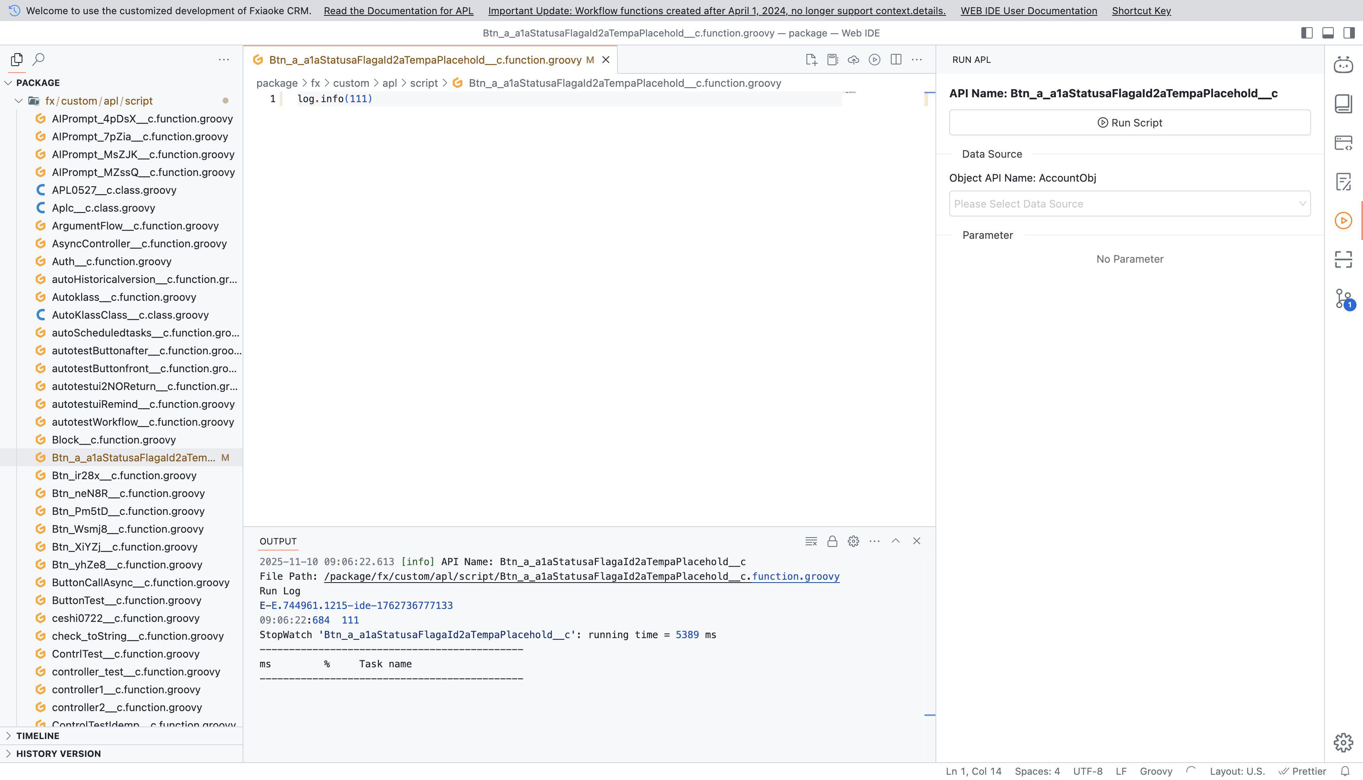Viewport: 1363px width, 780px height.
Task: Open the output panel settings gear
Action: [853, 541]
